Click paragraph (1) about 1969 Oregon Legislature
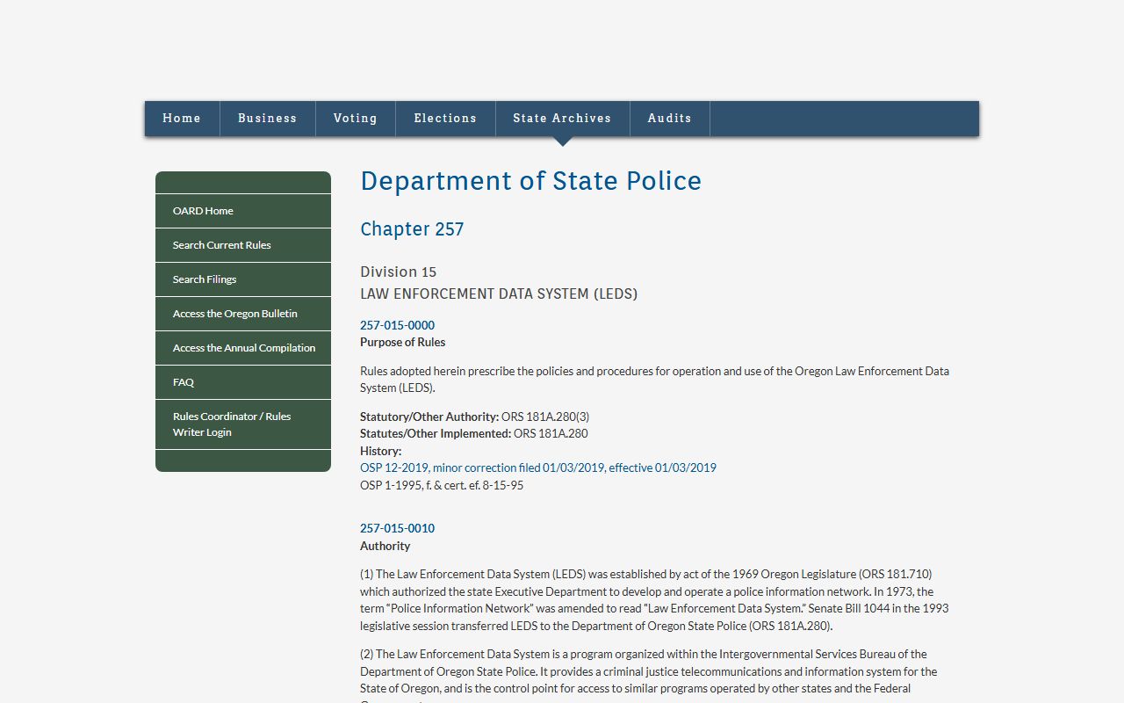This screenshot has height=703, width=1124. 654,600
